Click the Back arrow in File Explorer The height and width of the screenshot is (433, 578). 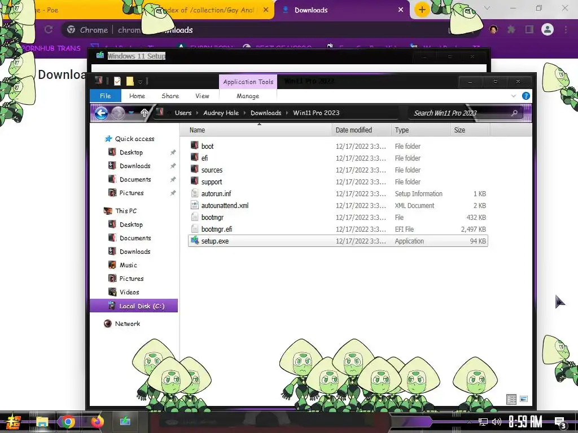pos(101,113)
